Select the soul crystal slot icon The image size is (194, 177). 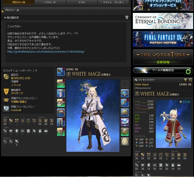point(125,141)
